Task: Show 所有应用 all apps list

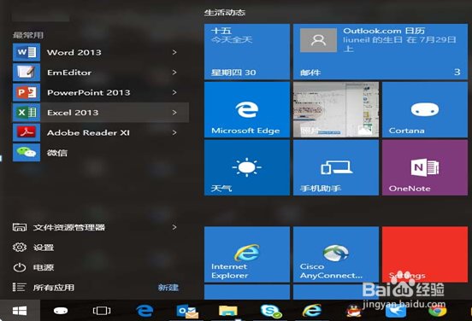Action: 44,288
